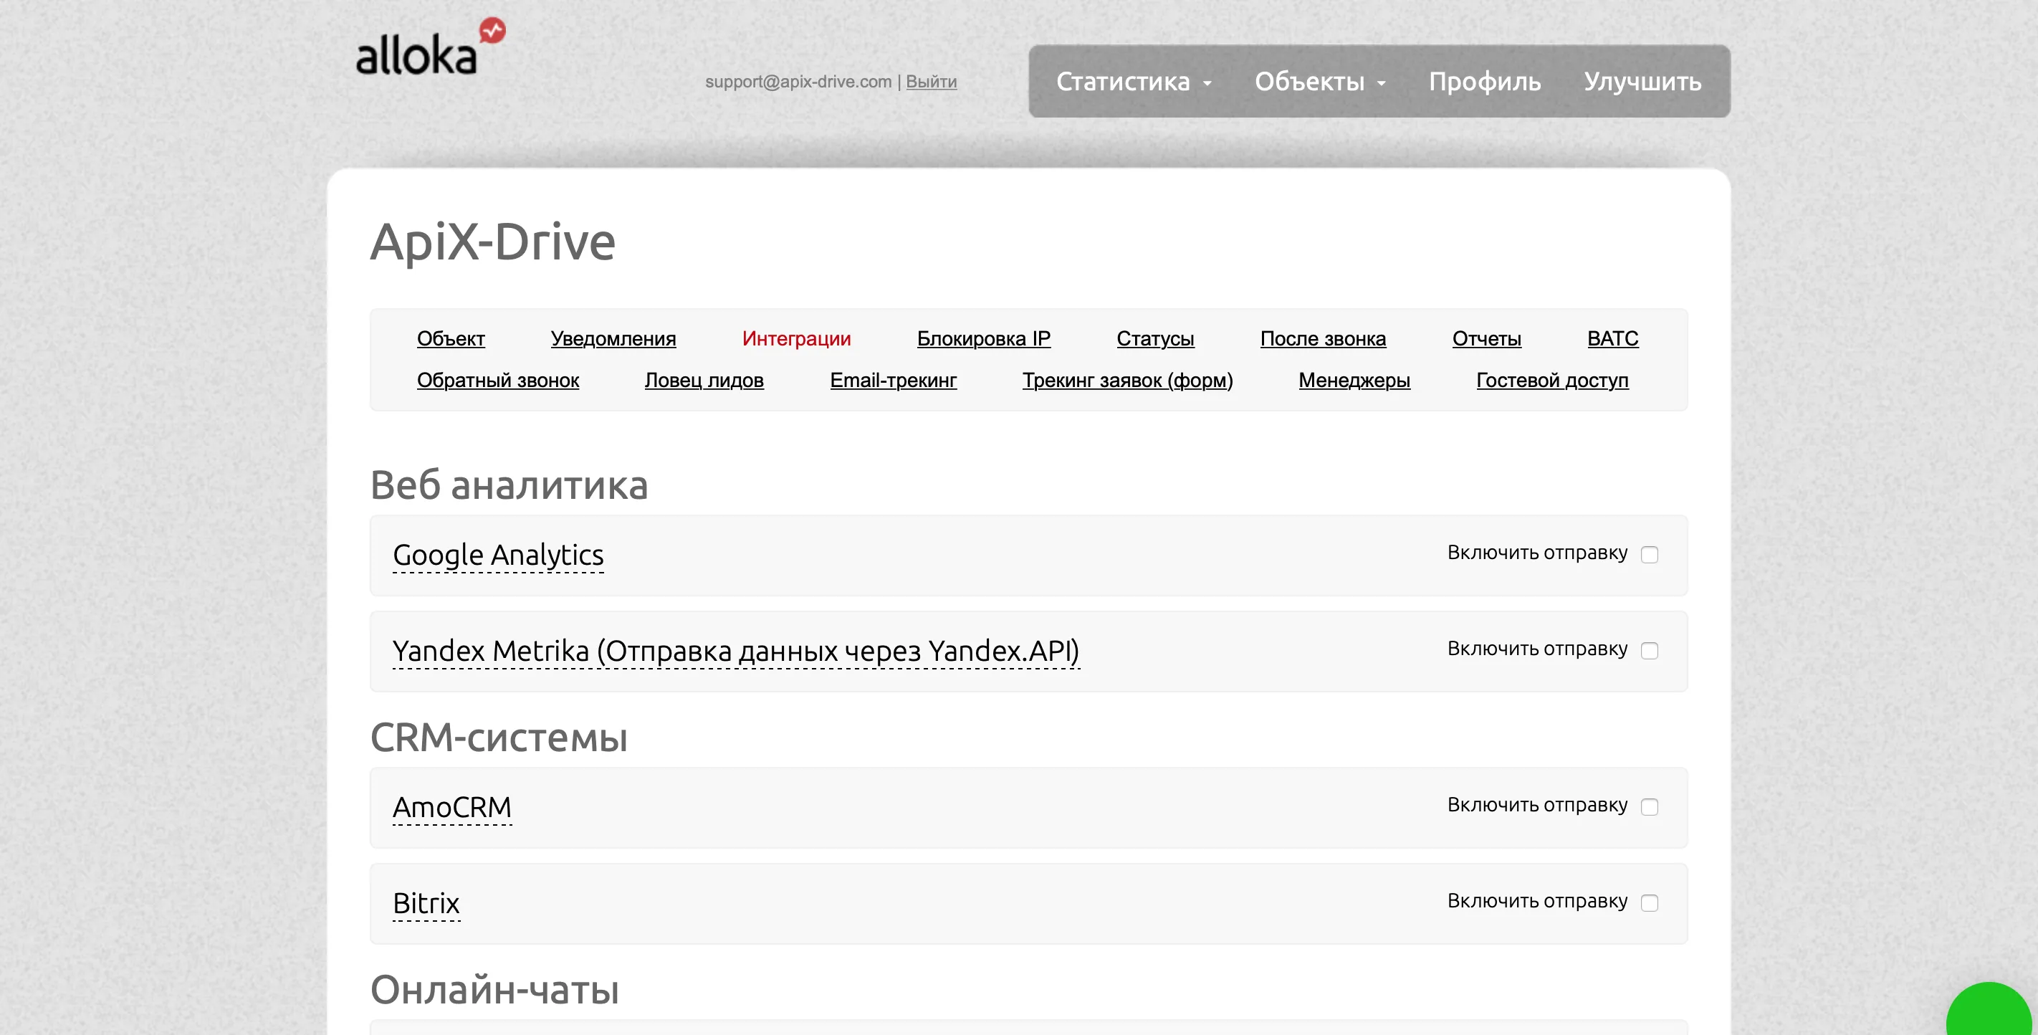Enable sending for Yandex Metrika
Viewport: 2038px width, 1035px height.
[1649, 650]
